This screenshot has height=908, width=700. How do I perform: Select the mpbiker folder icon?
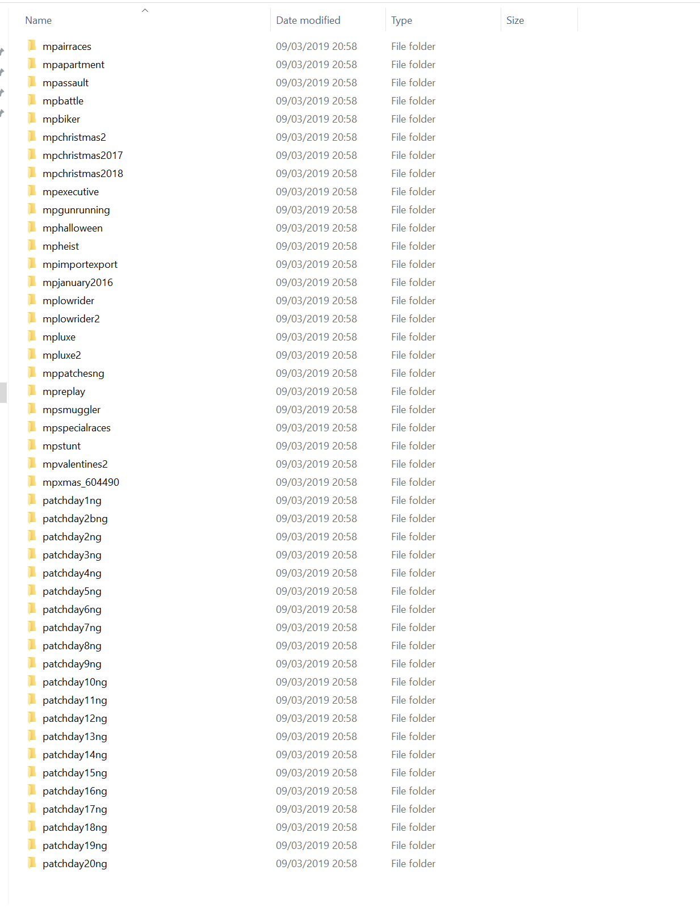[x=32, y=118]
